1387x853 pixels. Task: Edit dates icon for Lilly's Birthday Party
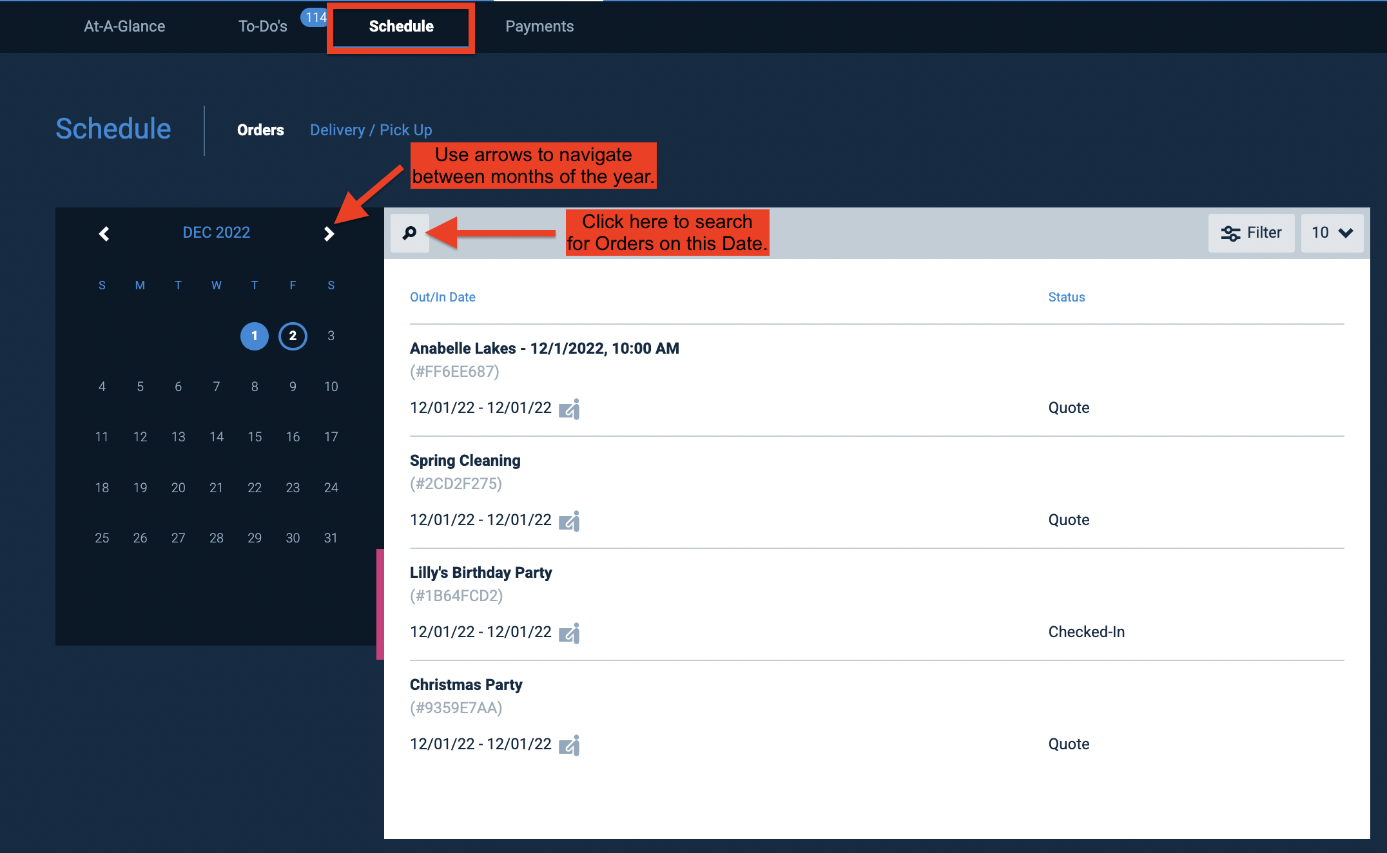569,633
